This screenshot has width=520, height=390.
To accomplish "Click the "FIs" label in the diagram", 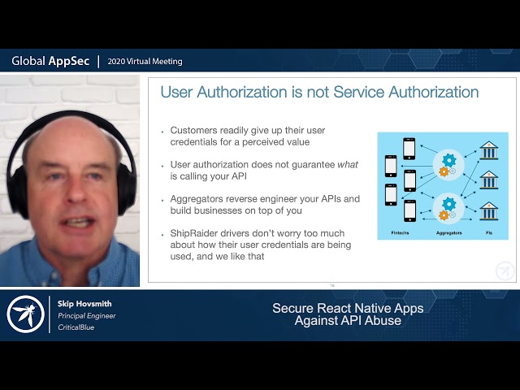I will tap(489, 233).
